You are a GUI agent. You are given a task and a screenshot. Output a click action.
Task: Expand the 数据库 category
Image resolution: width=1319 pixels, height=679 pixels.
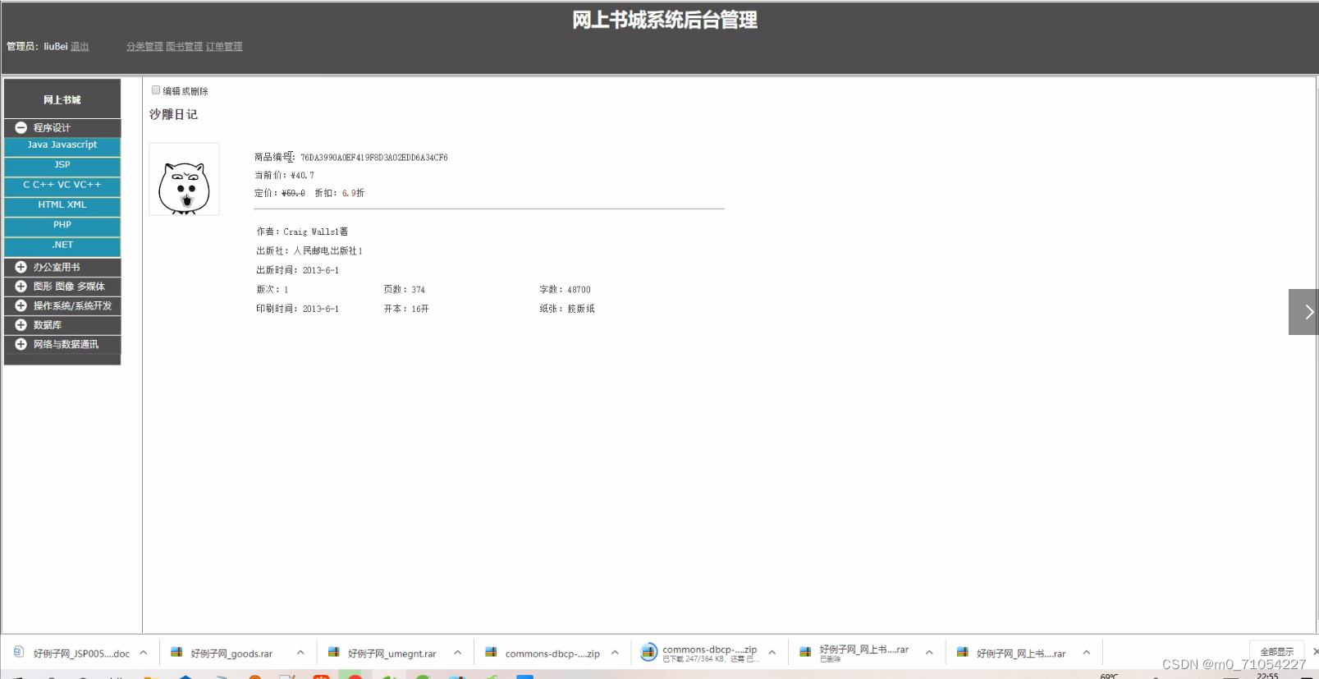[62, 325]
